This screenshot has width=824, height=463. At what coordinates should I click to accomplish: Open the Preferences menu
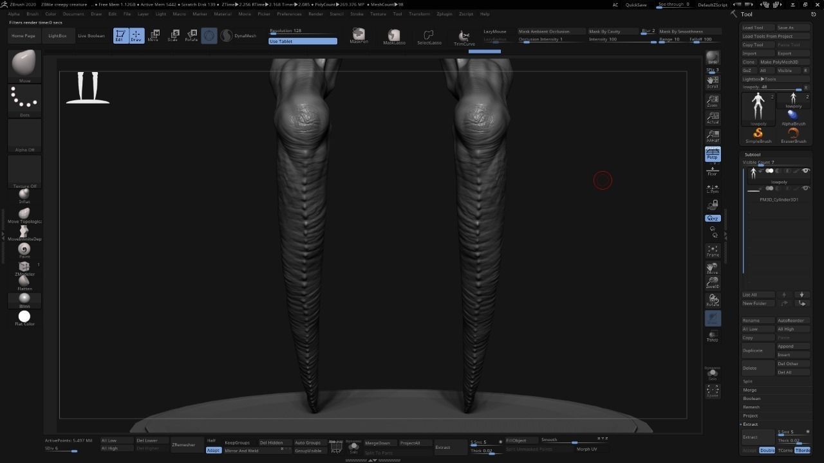tap(289, 14)
